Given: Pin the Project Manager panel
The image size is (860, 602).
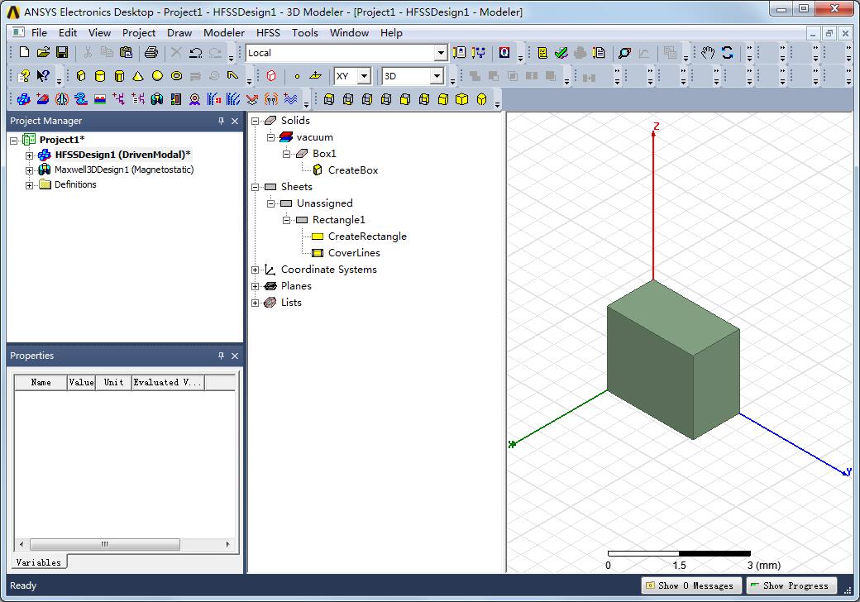Looking at the screenshot, I should (221, 121).
